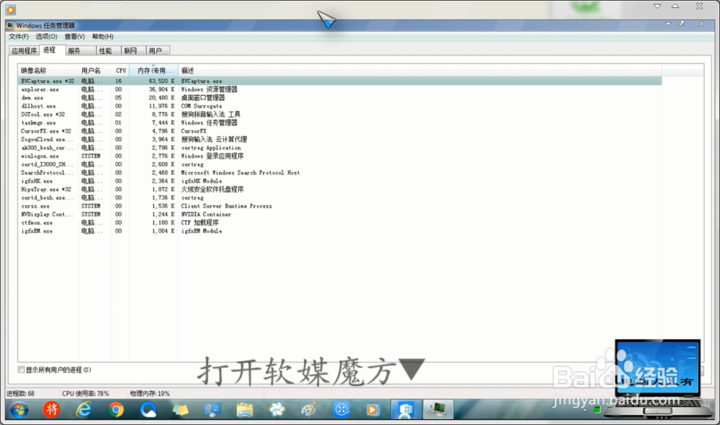Select the CursorFX.exe *32 process

coord(340,131)
